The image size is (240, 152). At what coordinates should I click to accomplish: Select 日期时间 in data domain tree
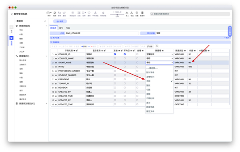(23, 86)
